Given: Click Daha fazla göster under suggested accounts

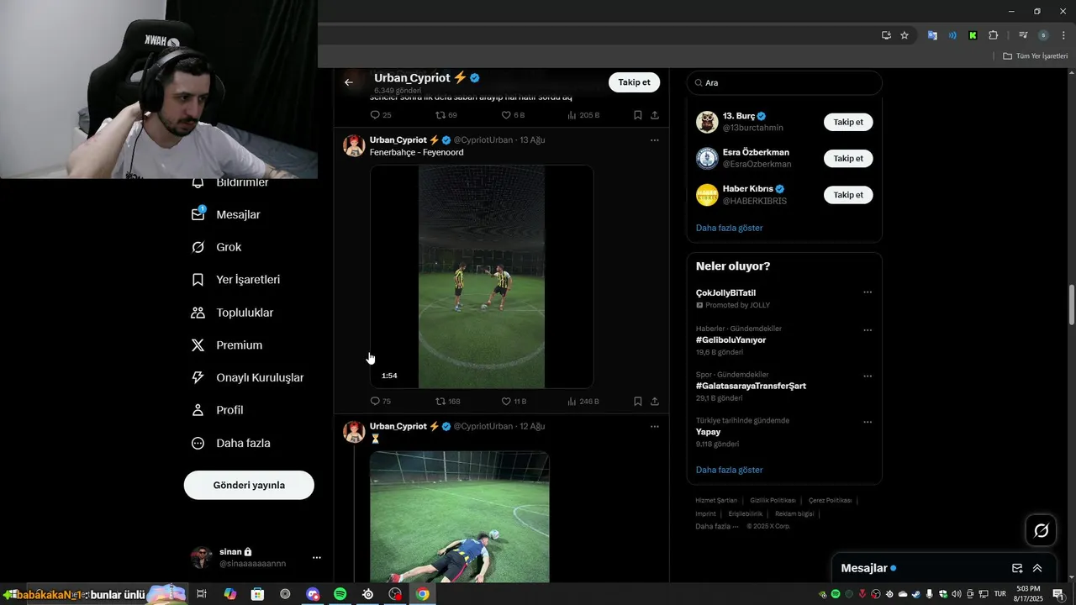Looking at the screenshot, I should [x=729, y=228].
